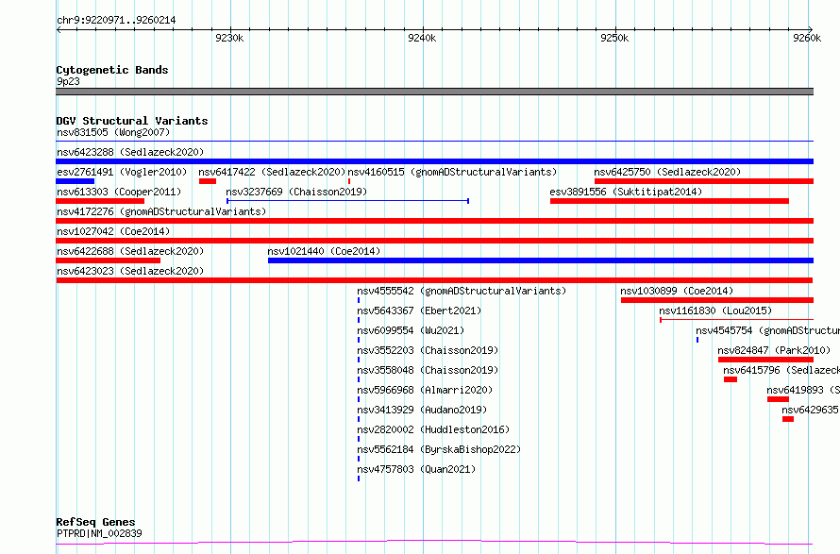Select the 9p23 cytogenetic band bar
The image size is (840, 554).
pyautogui.click(x=434, y=92)
